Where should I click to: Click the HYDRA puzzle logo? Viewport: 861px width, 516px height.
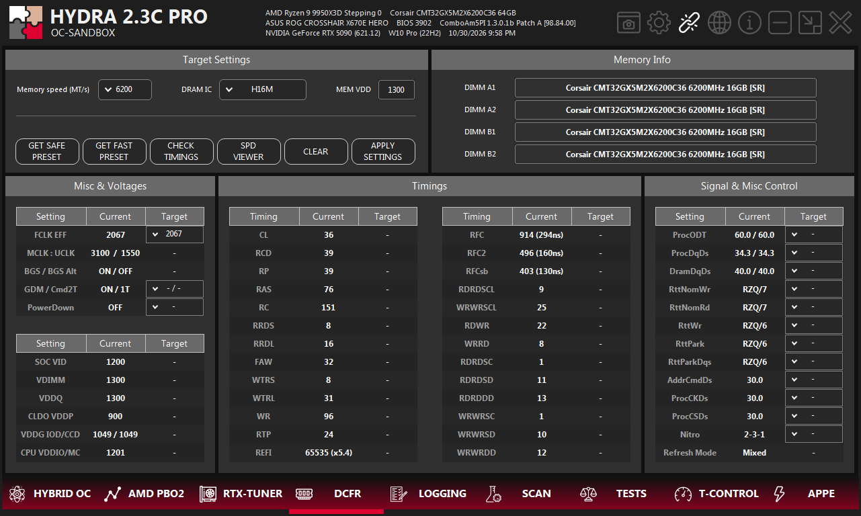[26, 23]
